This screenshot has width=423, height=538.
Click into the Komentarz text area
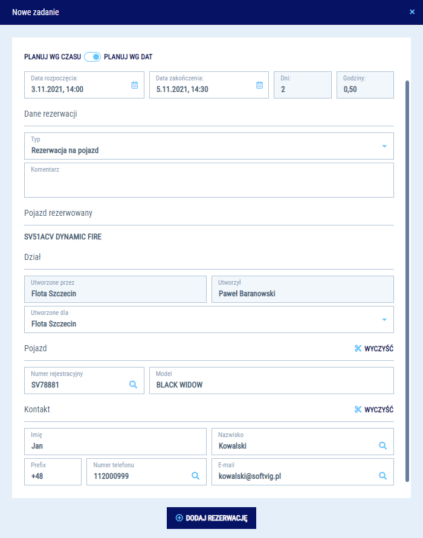point(208,184)
